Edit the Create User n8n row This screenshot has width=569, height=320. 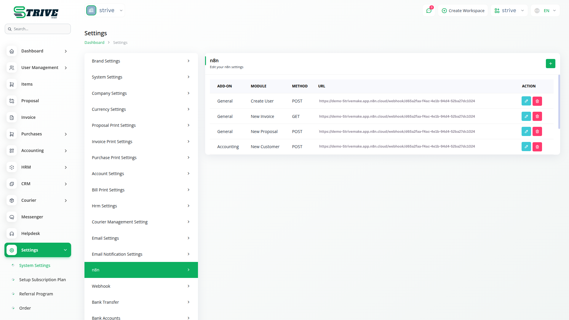click(x=526, y=101)
